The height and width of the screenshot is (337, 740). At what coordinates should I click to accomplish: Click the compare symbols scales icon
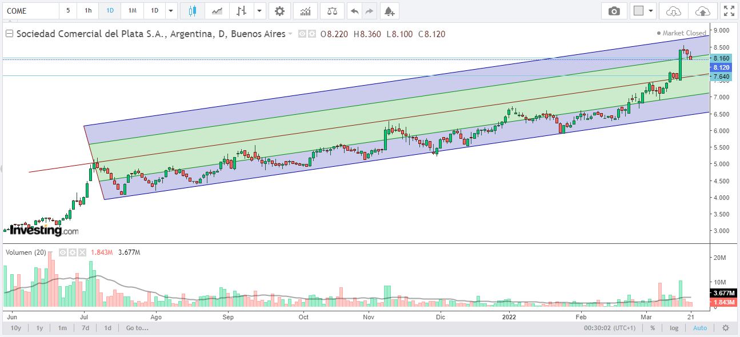(332, 11)
